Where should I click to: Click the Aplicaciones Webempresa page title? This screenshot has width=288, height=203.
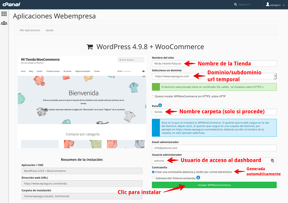54,16
